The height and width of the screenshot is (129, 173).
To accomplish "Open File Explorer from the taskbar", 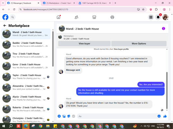I will pos(48,126).
